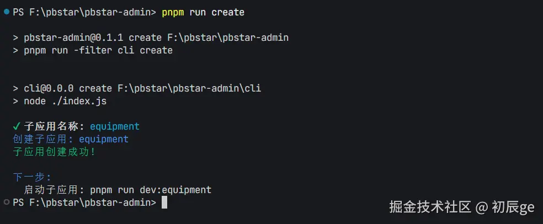This screenshot has height=224, width=543.
Task: Click the green 子应用创建成功 message
Action: click(54, 152)
